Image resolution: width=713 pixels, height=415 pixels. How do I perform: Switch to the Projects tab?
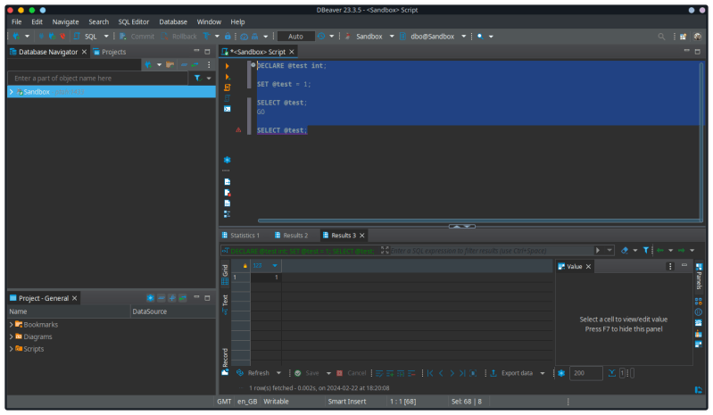pyautogui.click(x=109, y=52)
